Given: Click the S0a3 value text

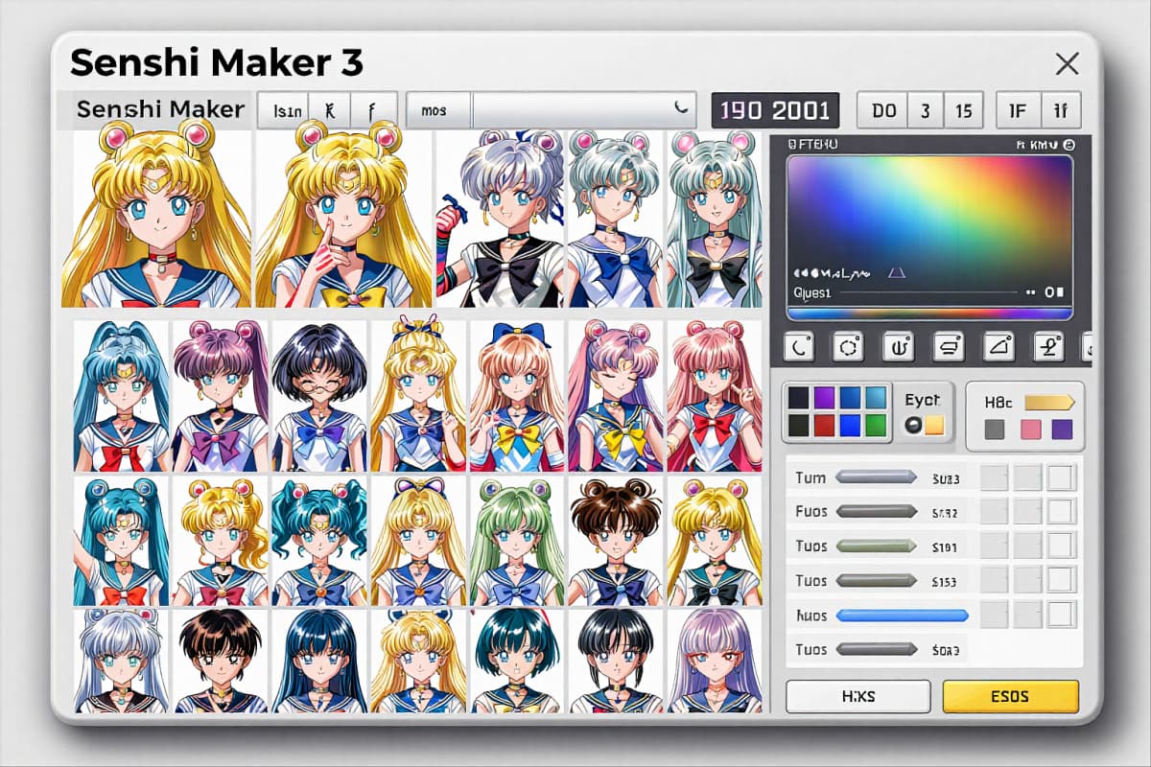Looking at the screenshot, I should click(x=946, y=650).
